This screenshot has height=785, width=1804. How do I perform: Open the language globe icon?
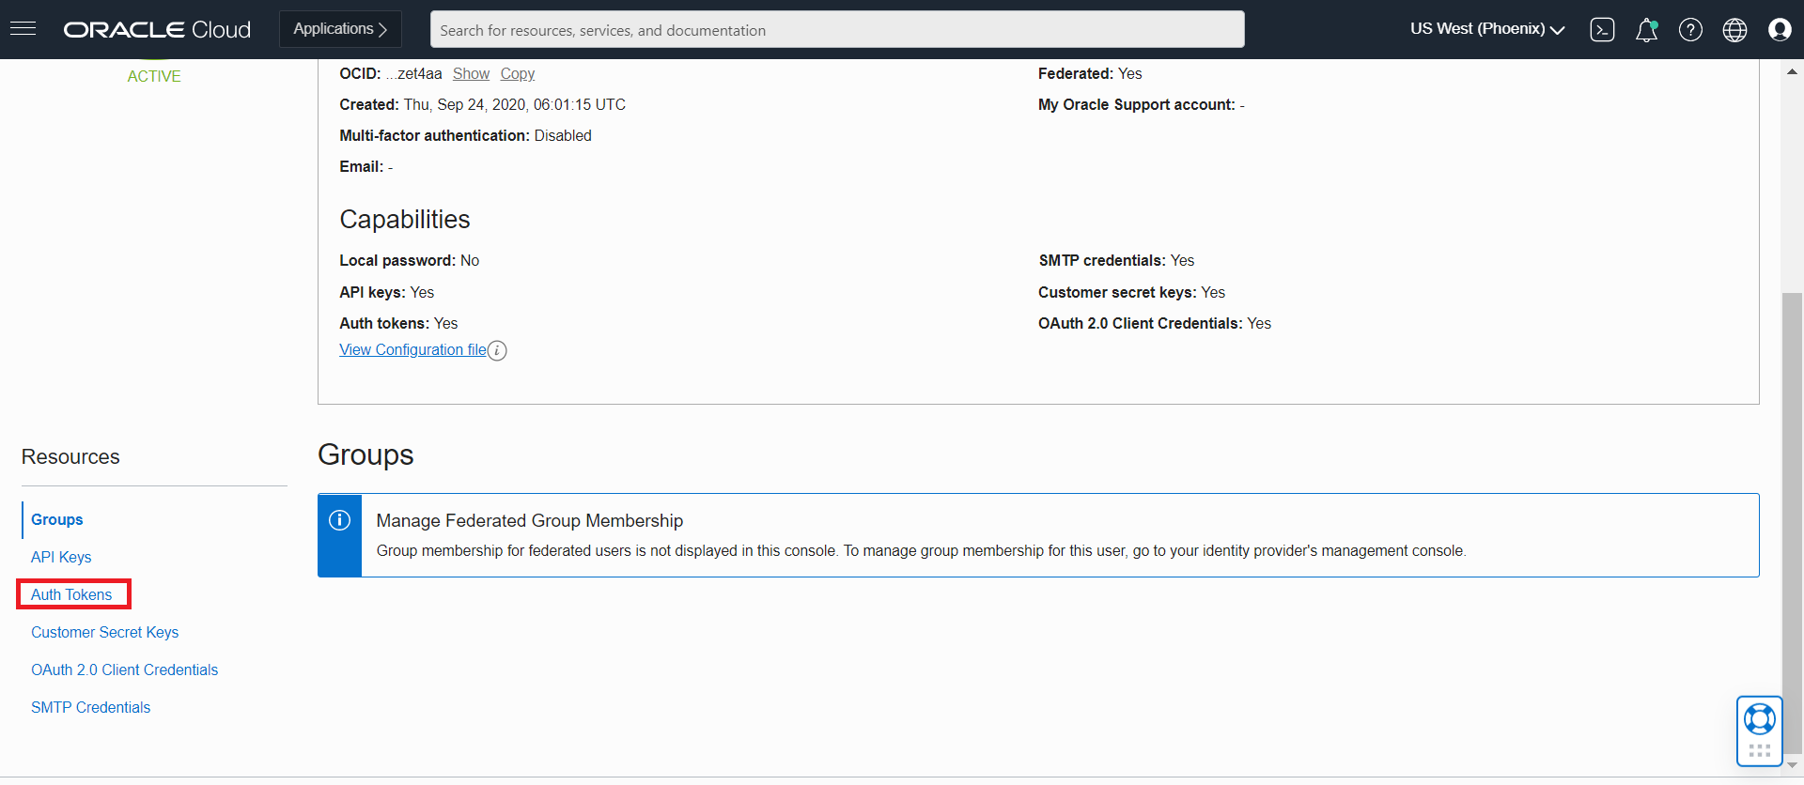click(x=1734, y=30)
